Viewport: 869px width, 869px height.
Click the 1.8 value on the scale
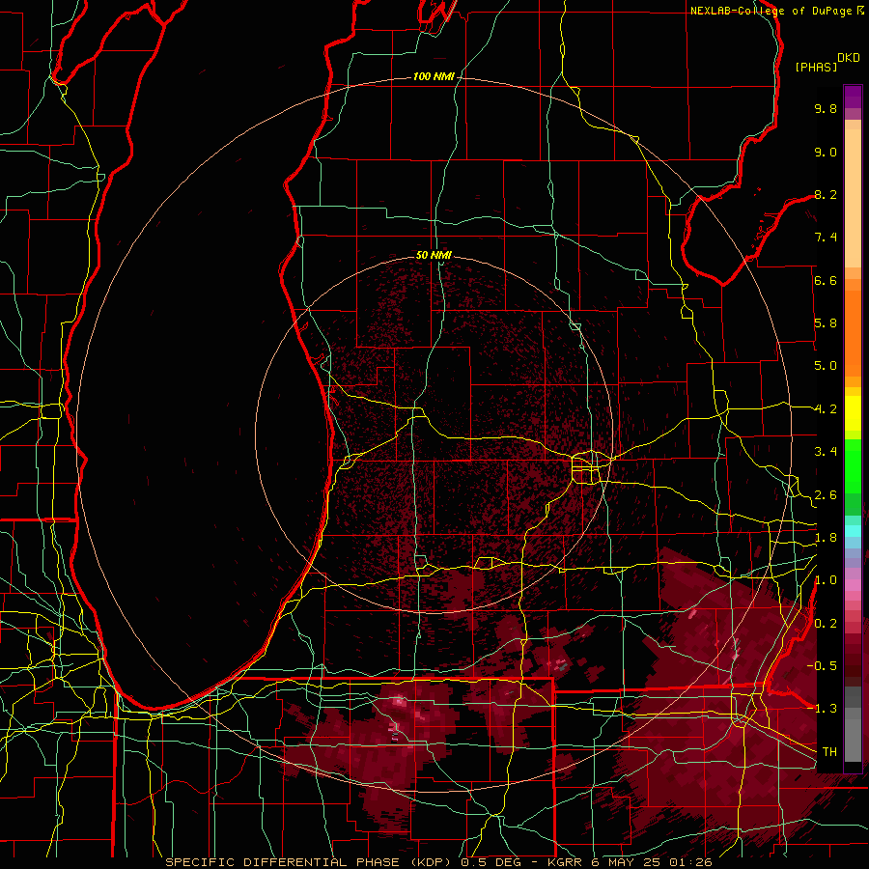pyautogui.click(x=826, y=538)
